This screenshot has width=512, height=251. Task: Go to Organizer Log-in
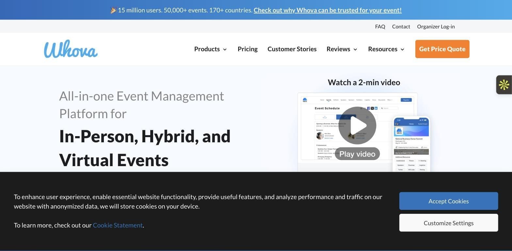436,26
